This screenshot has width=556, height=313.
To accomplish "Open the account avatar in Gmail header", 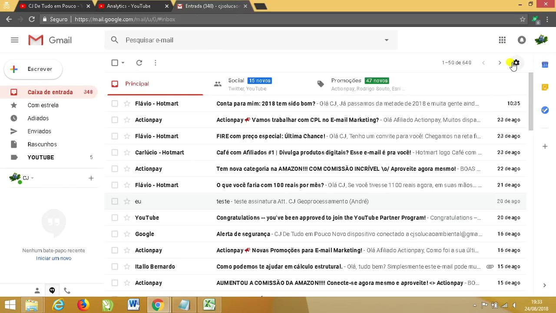I will click(541, 40).
